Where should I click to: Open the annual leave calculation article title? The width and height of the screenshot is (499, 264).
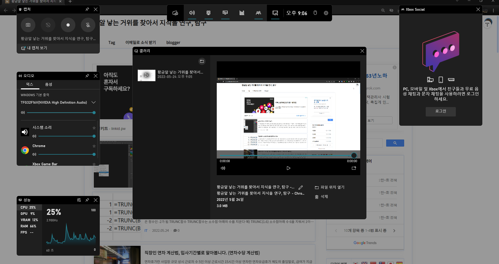[x=202, y=253]
